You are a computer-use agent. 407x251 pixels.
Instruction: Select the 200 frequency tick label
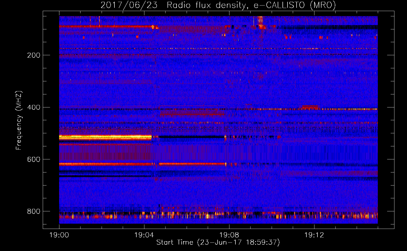(x=34, y=55)
